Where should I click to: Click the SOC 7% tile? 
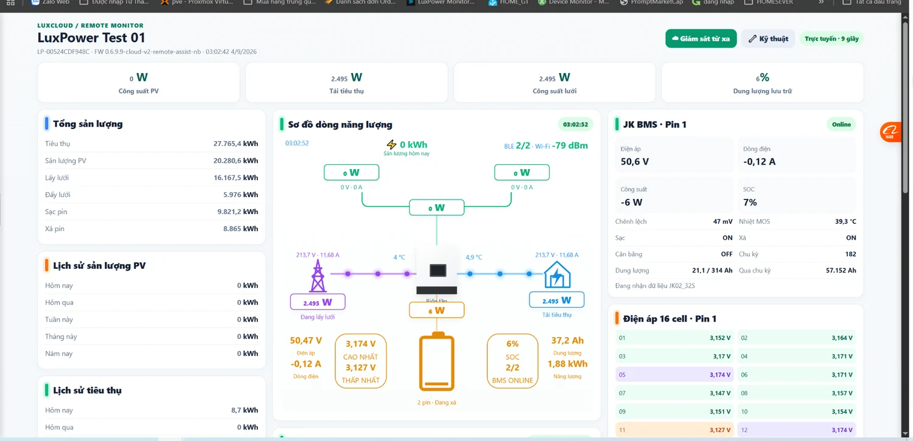click(797, 195)
